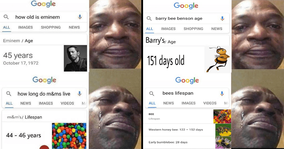The height and width of the screenshot is (149, 284).
Task: Click 'Western honey bee: 122 – 152 days' result
Action: [176, 129]
